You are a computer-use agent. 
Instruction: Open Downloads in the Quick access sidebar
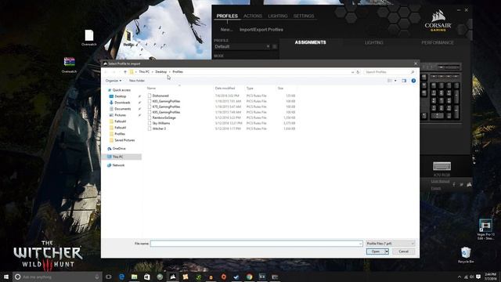point(122,103)
